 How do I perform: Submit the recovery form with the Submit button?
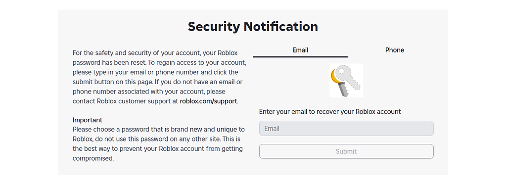tap(346, 151)
